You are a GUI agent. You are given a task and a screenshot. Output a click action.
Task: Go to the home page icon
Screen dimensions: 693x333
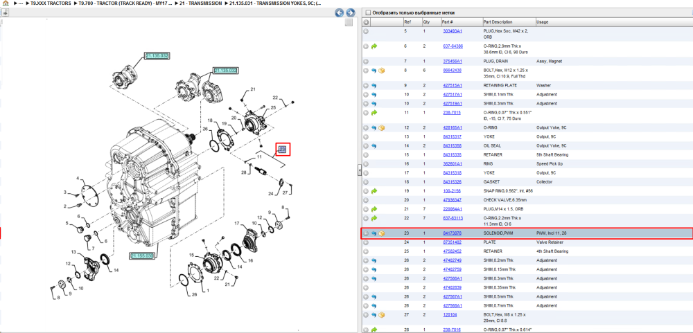click(6, 3)
